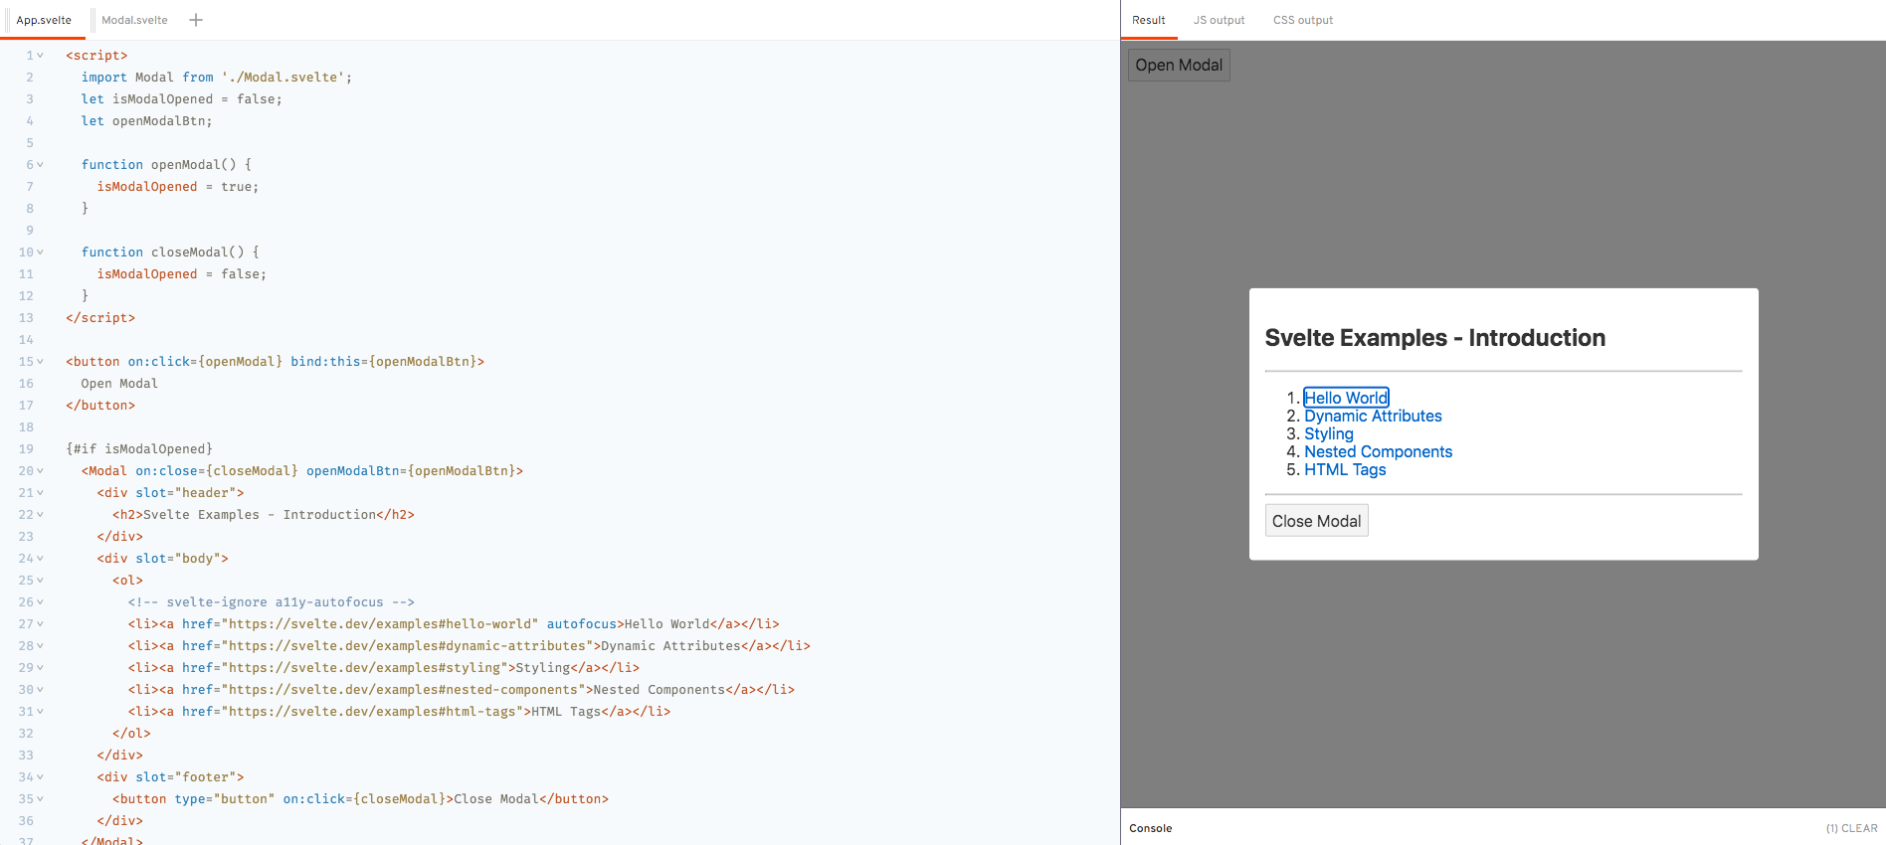Collapse the HTML Tags li fold at line 31
Viewport: 1886px width, 845px height.
pyautogui.click(x=41, y=712)
